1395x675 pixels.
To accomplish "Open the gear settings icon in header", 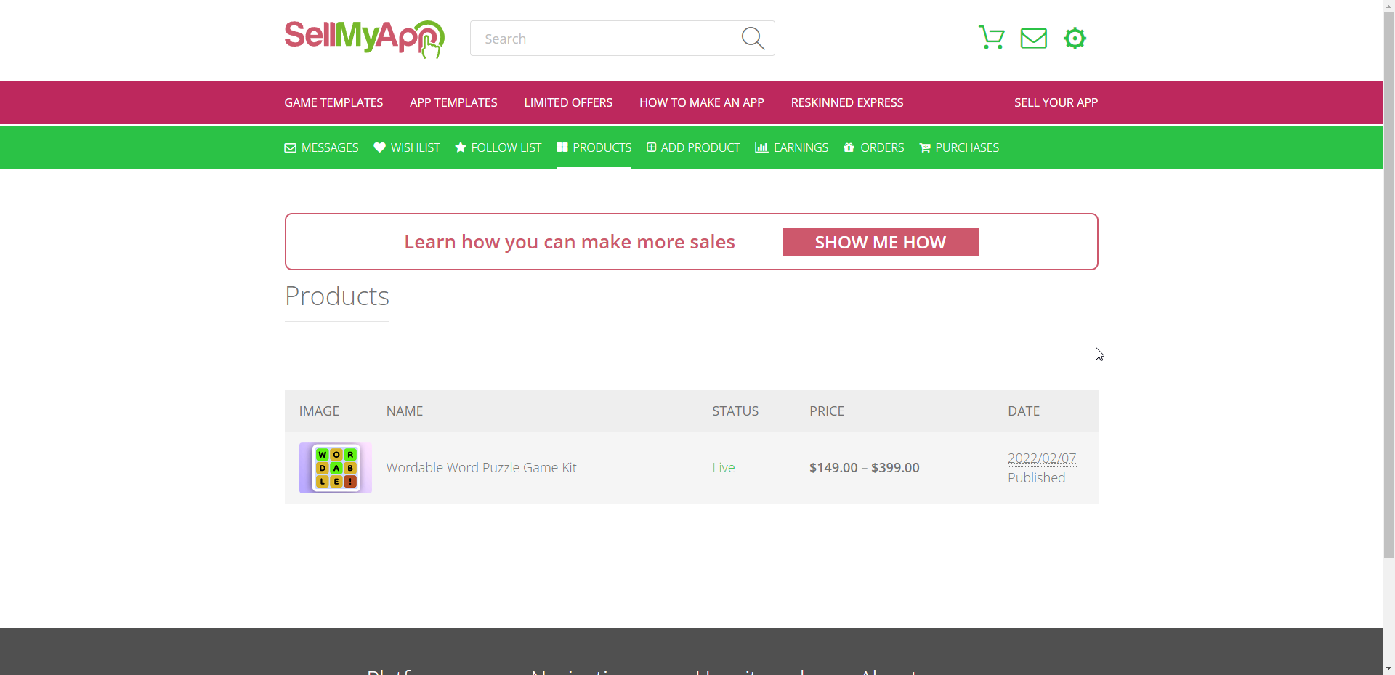I will point(1075,38).
